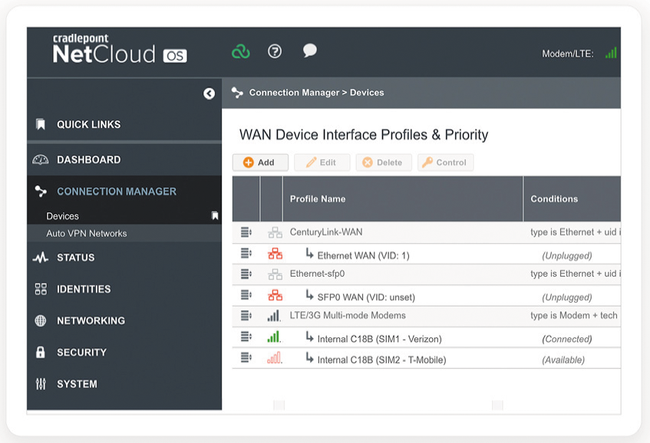The width and height of the screenshot is (650, 443).
Task: Open the help question mark icon
Action: (275, 51)
